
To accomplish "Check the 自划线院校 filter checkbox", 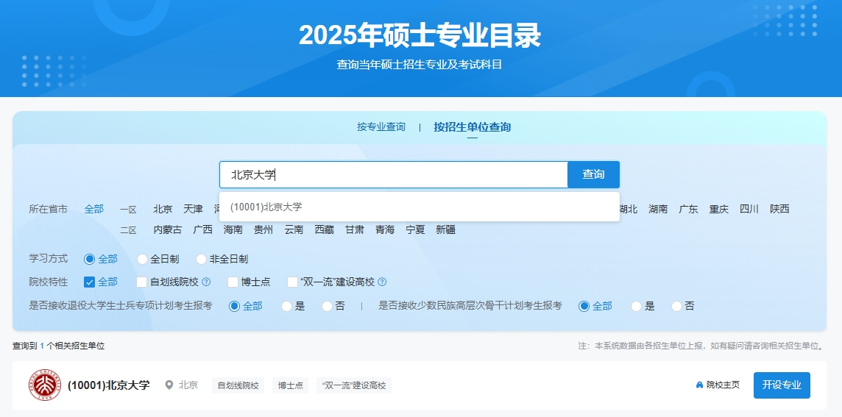I will point(142,282).
